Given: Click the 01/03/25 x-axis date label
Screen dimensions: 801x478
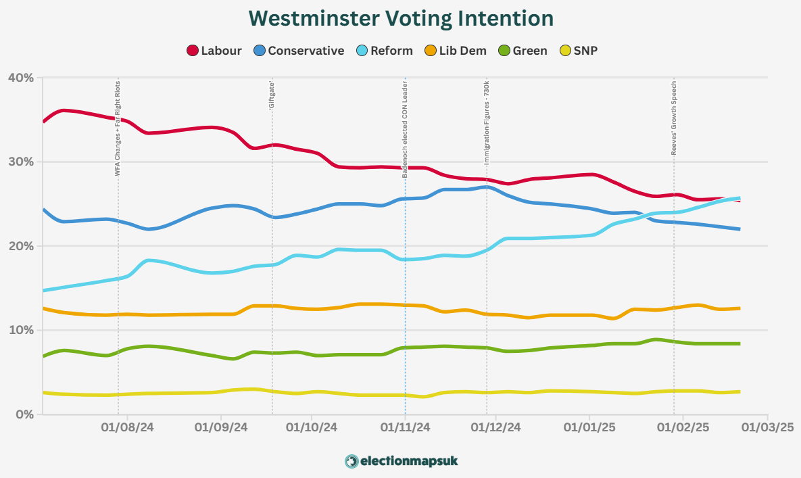Looking at the screenshot, I should coord(768,427).
